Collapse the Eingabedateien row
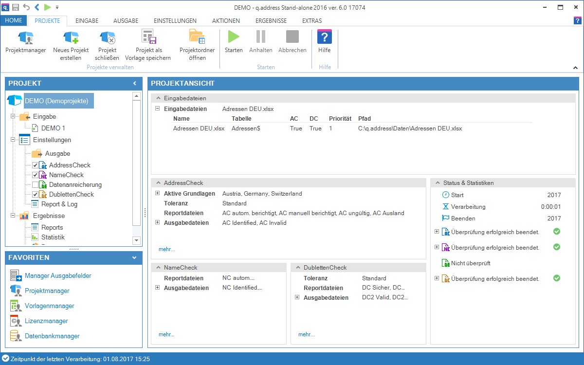 157,109
